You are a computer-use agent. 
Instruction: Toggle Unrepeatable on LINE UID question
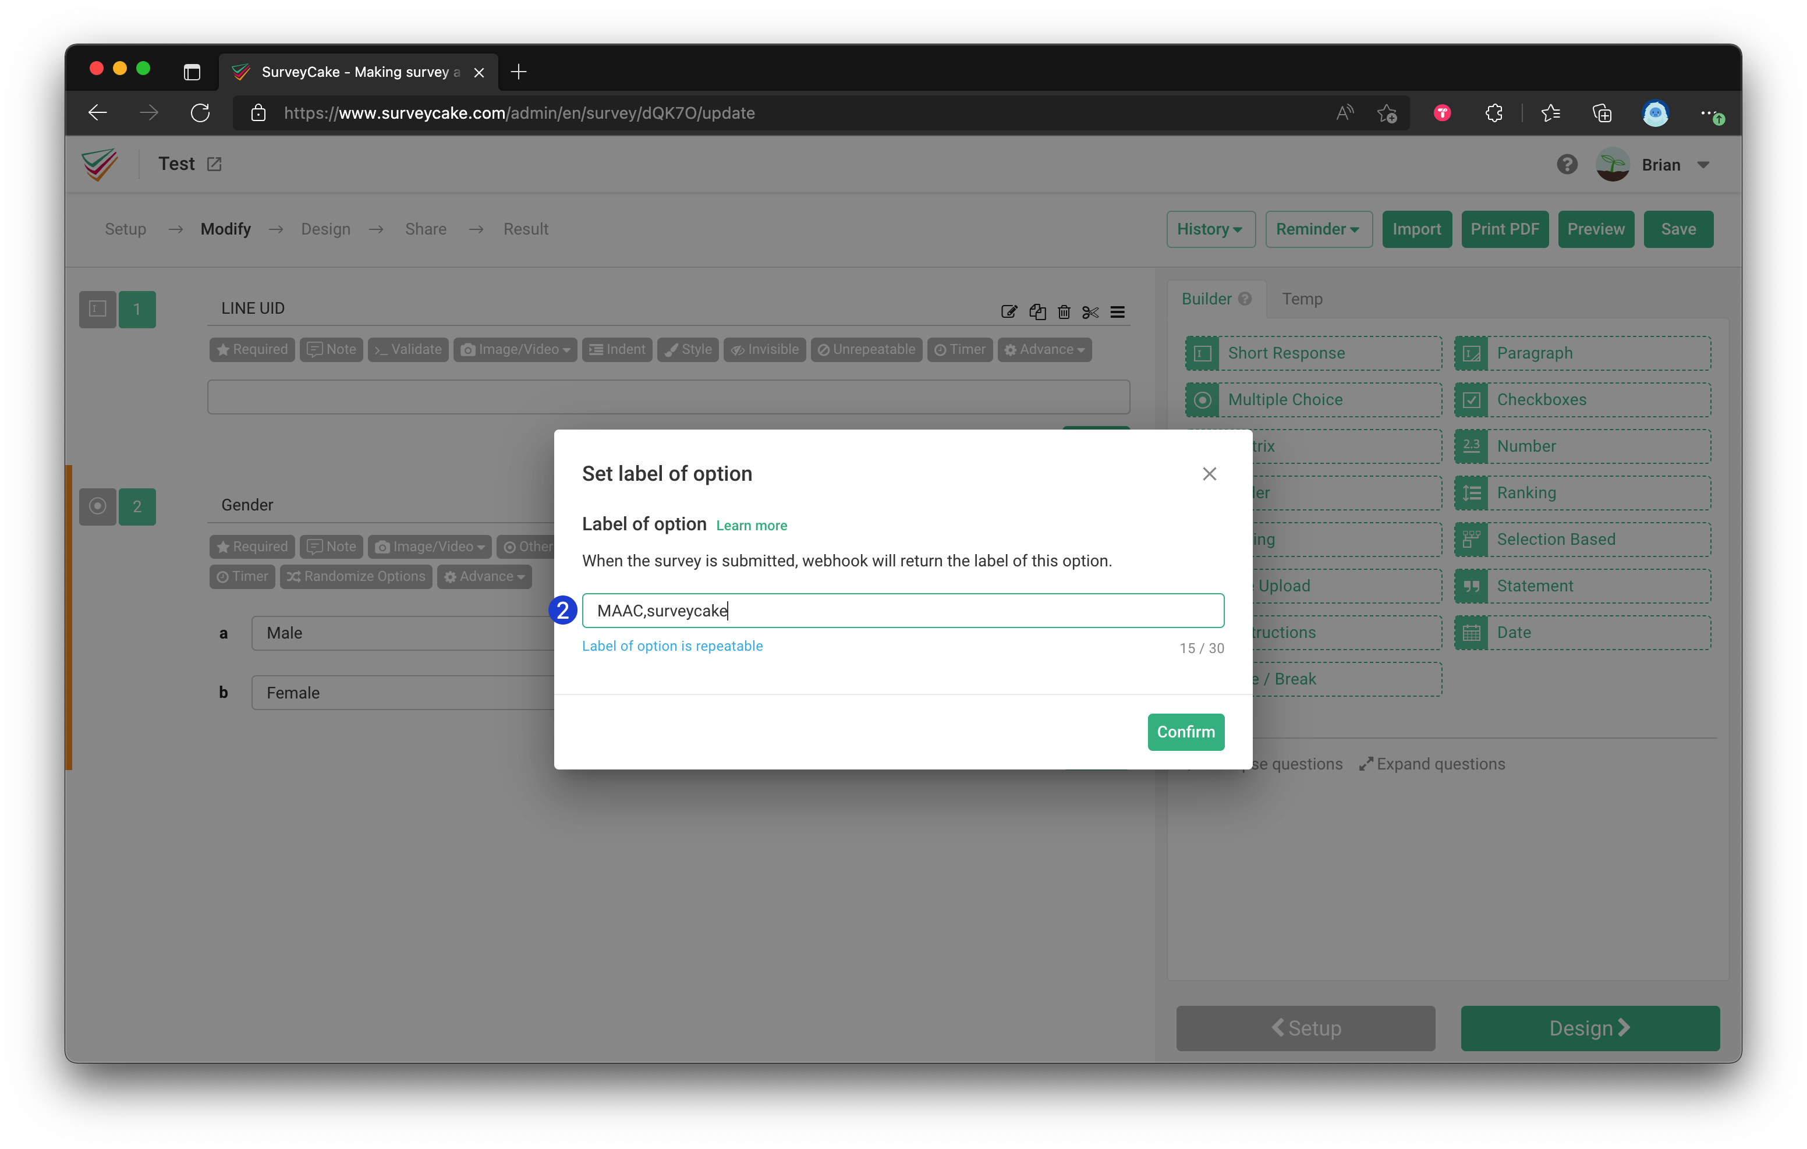point(867,350)
